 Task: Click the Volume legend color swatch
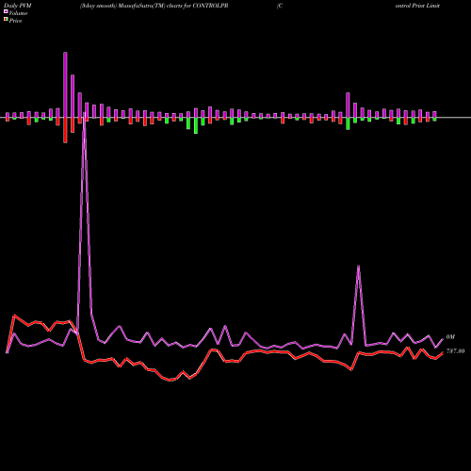tap(6, 11)
